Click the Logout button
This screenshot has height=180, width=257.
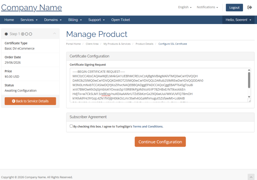234,8
